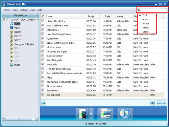Screen dimensions: 169x127
Task: Click the XILISOFT iPod device icon
Action: click(x=8, y=20)
